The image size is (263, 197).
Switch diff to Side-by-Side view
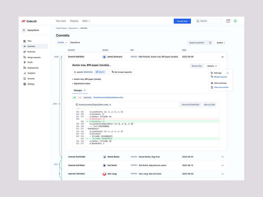[209, 105]
